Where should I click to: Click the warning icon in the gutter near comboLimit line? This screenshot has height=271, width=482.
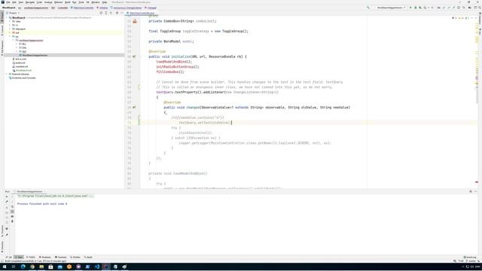tap(135, 21)
